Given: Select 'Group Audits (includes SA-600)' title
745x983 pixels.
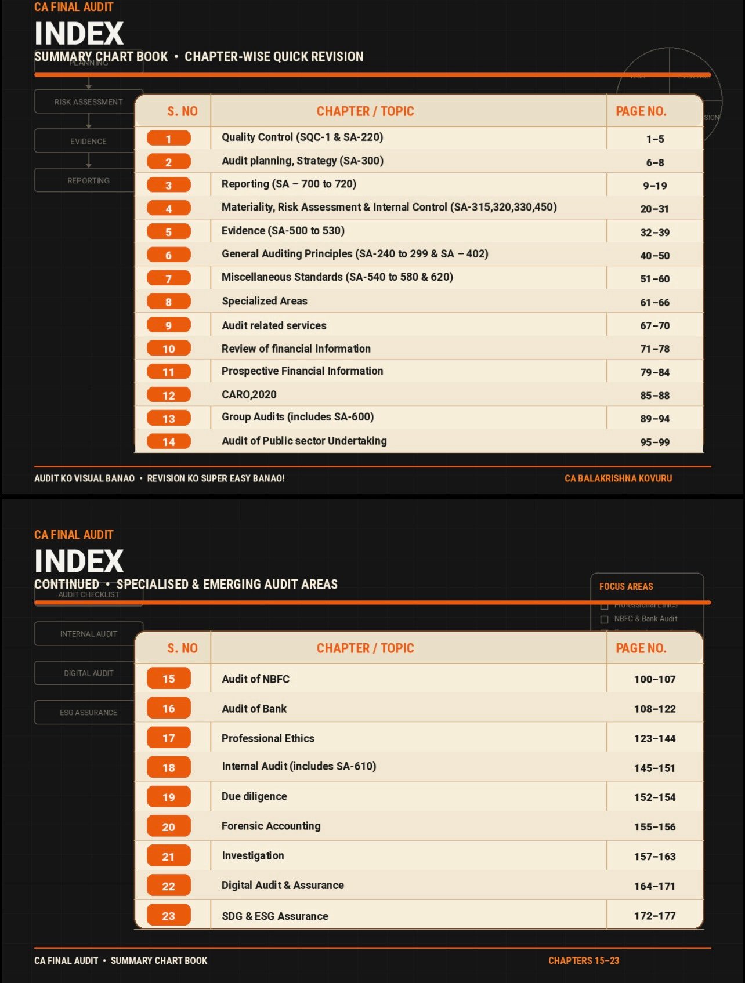Looking at the screenshot, I should tap(298, 417).
